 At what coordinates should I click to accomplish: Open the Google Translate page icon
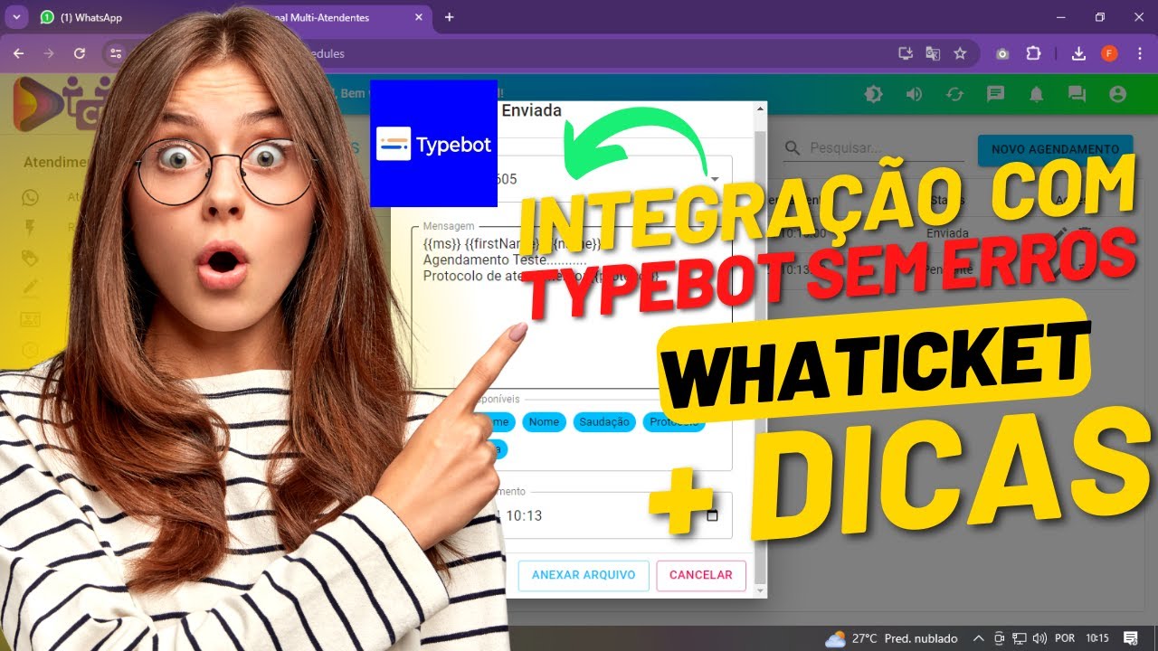pyautogui.click(x=933, y=53)
